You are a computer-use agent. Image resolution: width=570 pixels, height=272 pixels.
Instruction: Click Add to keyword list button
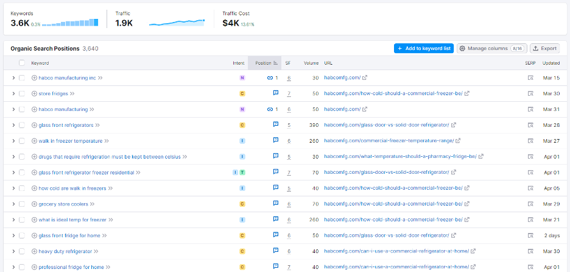pos(423,48)
